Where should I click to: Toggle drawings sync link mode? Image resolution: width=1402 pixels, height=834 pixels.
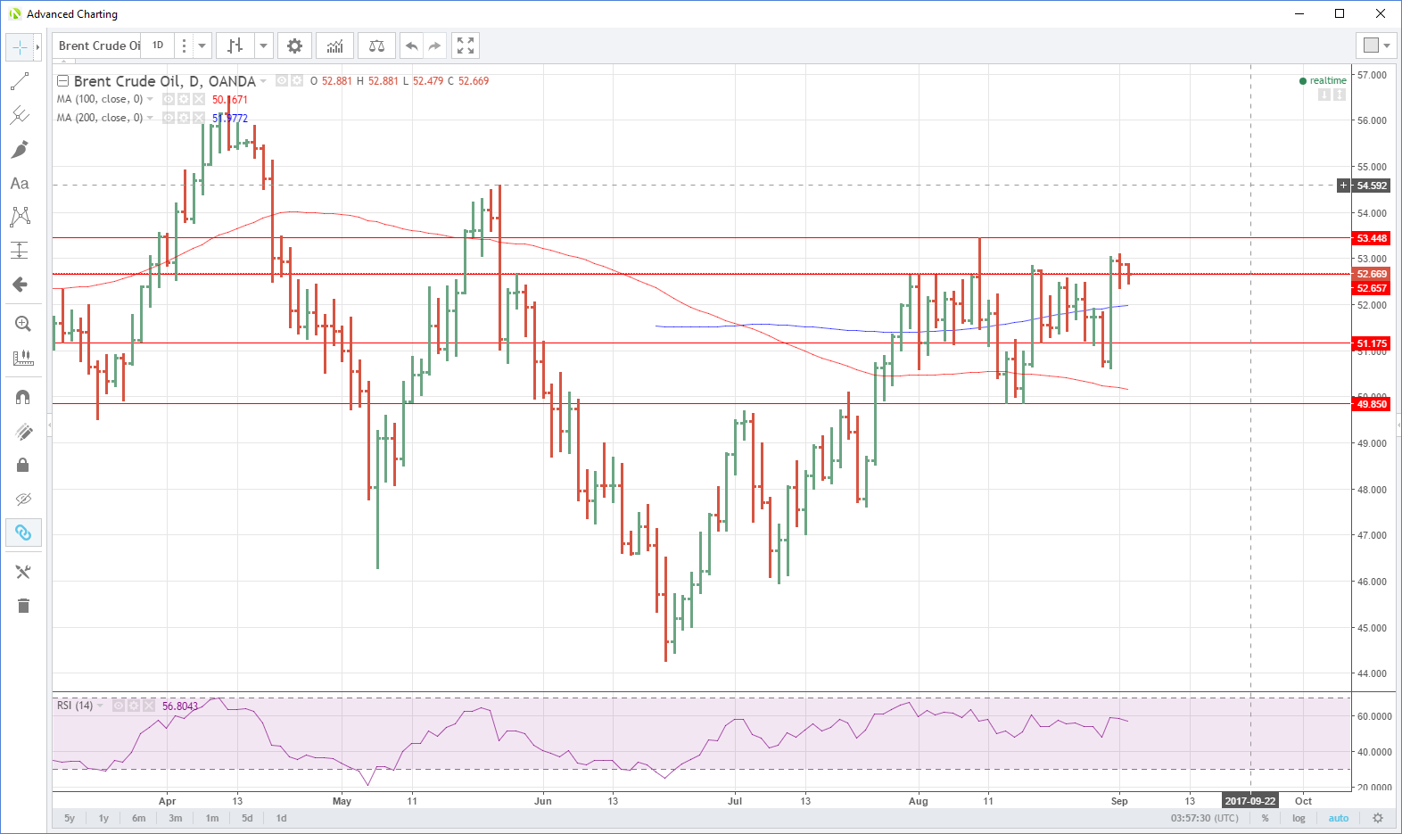point(23,533)
